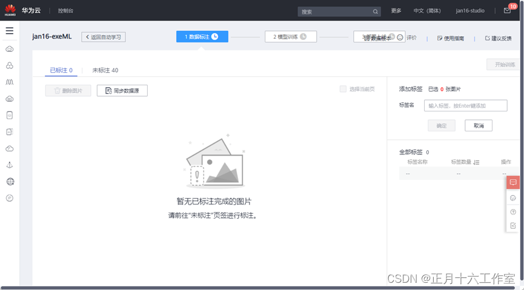The width and height of the screenshot is (524, 290).
Task: Sort by 标签数量 sort icon
Action: (x=476, y=162)
